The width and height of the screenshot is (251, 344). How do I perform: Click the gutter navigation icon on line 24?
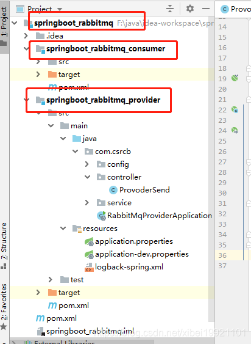(x=235, y=130)
